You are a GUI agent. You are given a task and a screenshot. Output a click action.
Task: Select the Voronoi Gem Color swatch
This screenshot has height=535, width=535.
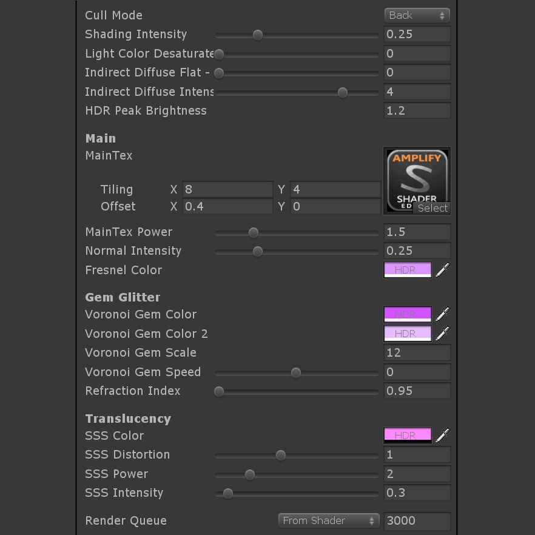click(x=407, y=314)
